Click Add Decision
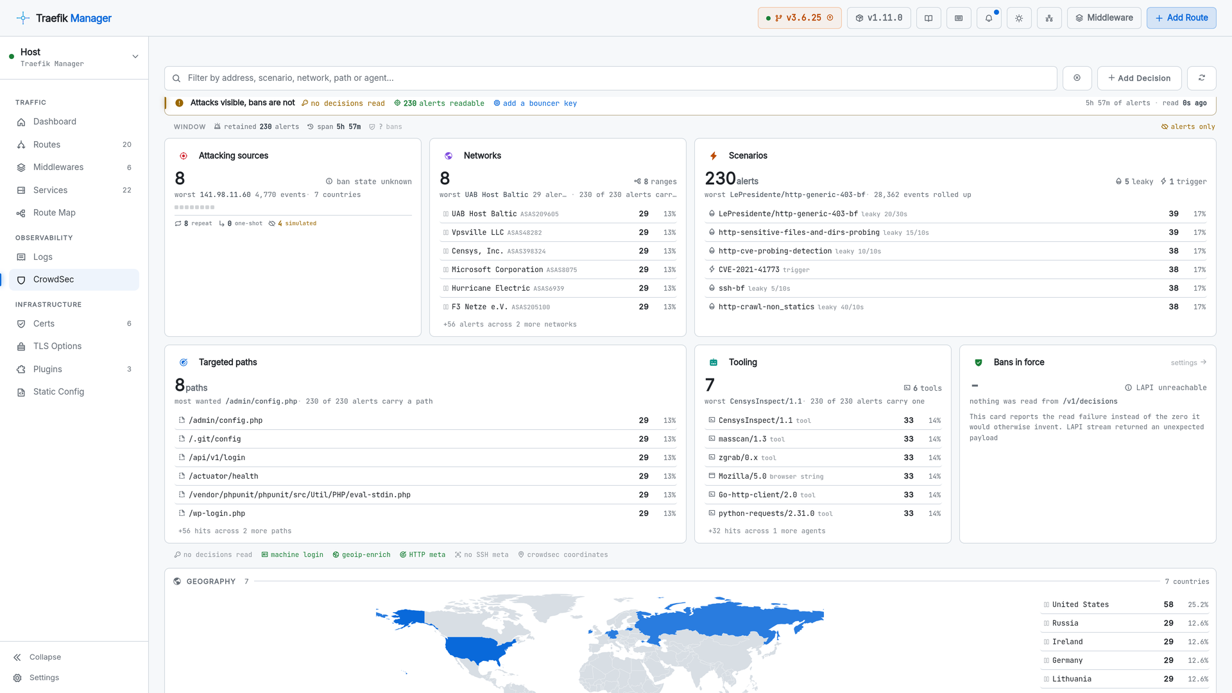 coord(1139,78)
